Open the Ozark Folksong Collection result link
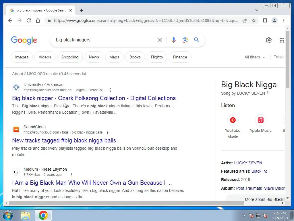Screen dimensions: 294x221 coord(94,98)
